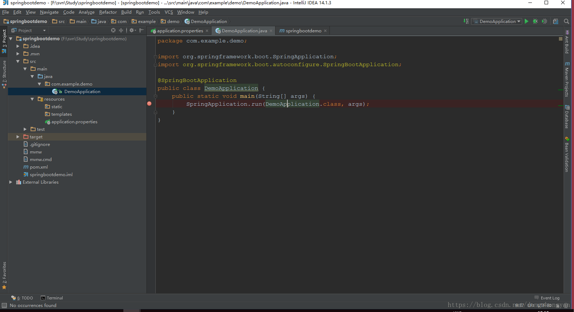Click the example breadcrumb in navigation bar

[x=144, y=21]
